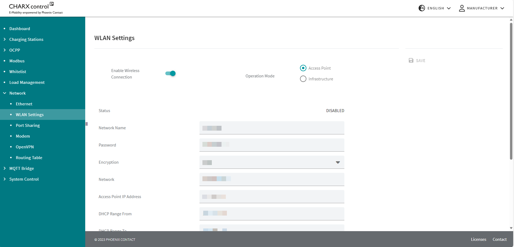The image size is (514, 247).
Task: Click the Contact footer link
Action: [499, 239]
